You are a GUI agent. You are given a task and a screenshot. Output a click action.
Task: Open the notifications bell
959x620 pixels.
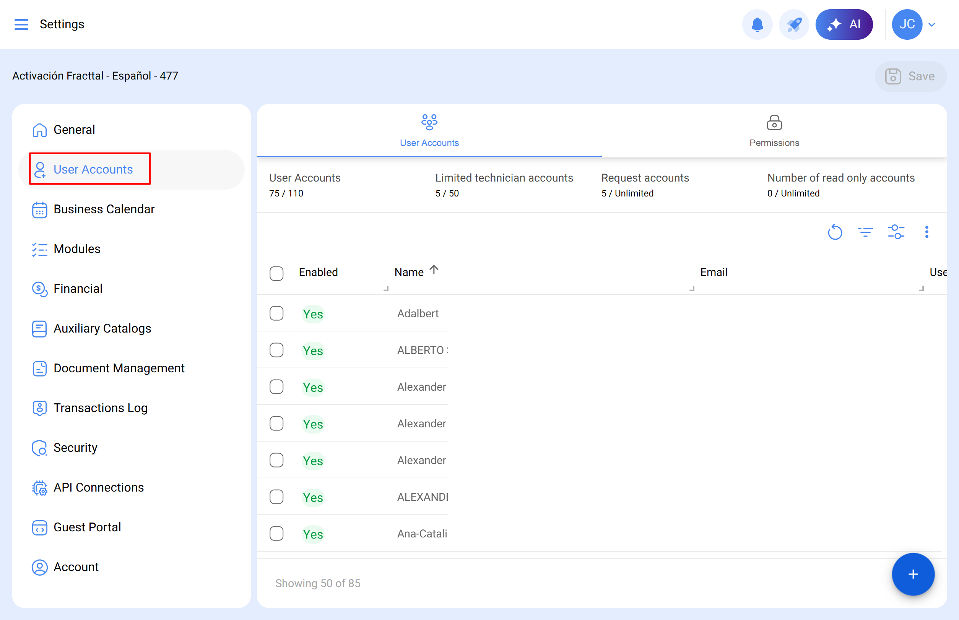click(x=757, y=24)
